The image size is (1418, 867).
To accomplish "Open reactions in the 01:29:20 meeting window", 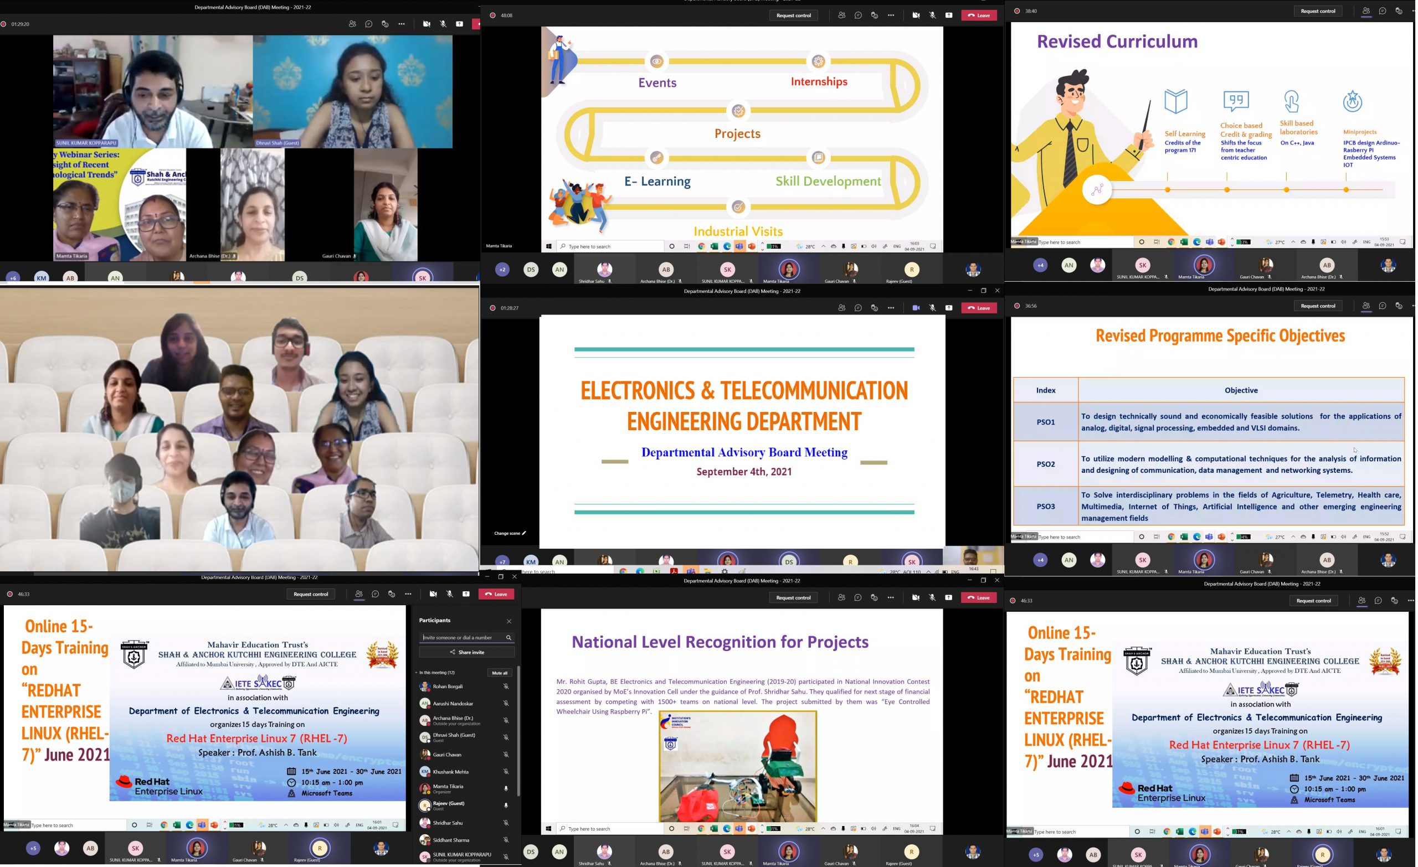I will pyautogui.click(x=385, y=24).
